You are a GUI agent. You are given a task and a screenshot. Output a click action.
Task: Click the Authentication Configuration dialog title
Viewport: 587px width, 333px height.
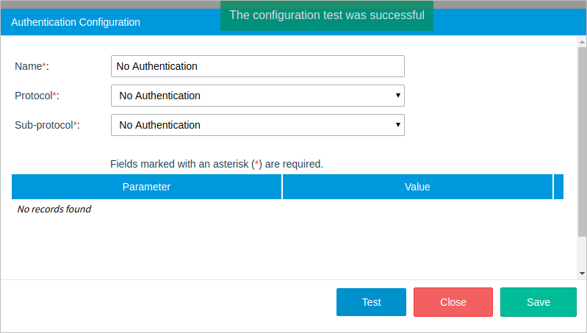[x=76, y=22]
